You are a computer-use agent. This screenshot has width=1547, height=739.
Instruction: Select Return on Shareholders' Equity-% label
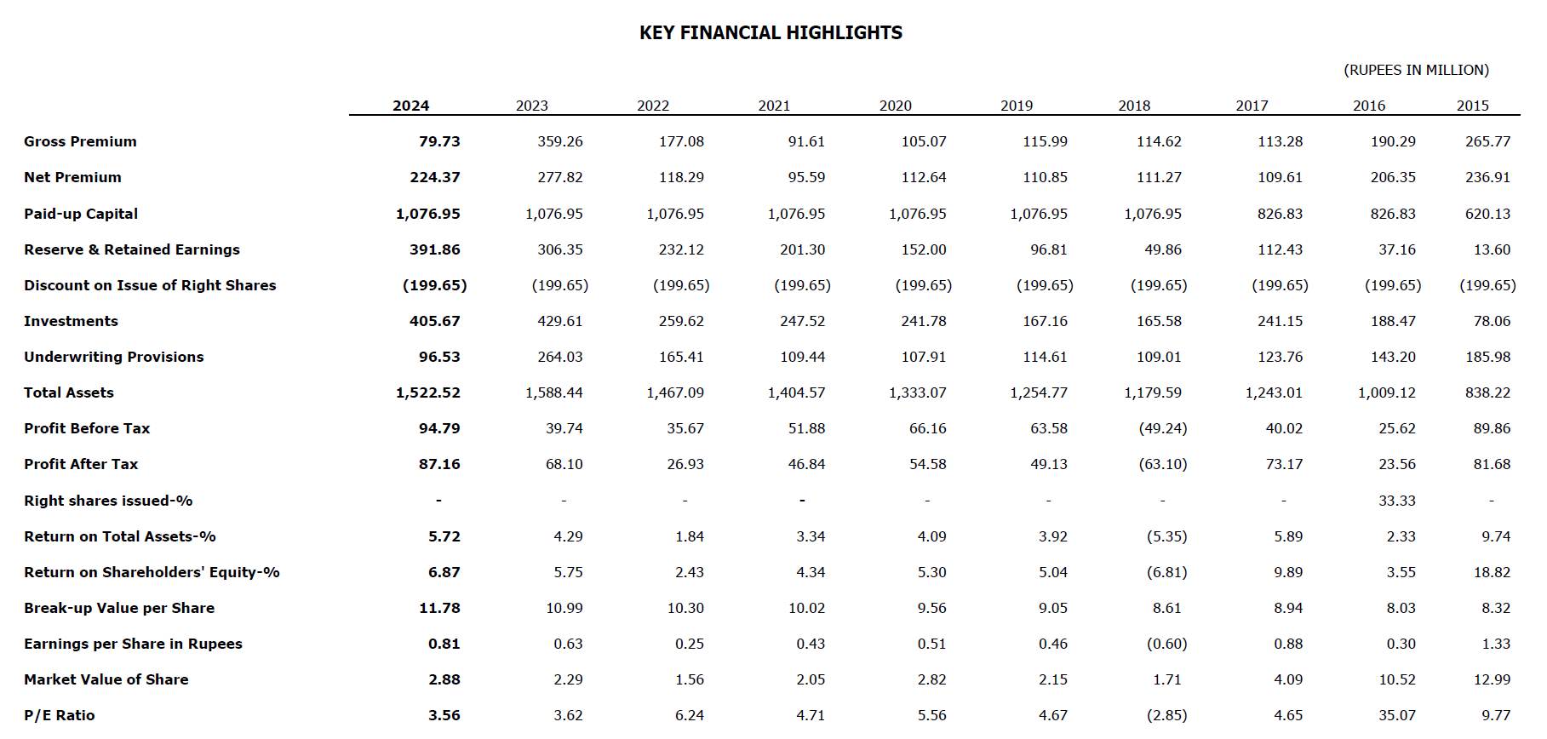[x=152, y=572]
